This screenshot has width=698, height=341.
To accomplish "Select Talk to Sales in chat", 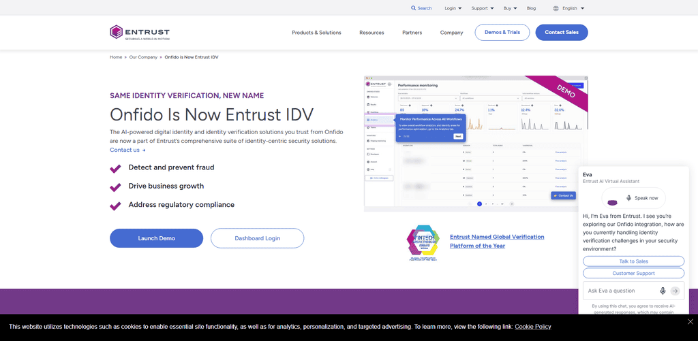I will (633, 261).
